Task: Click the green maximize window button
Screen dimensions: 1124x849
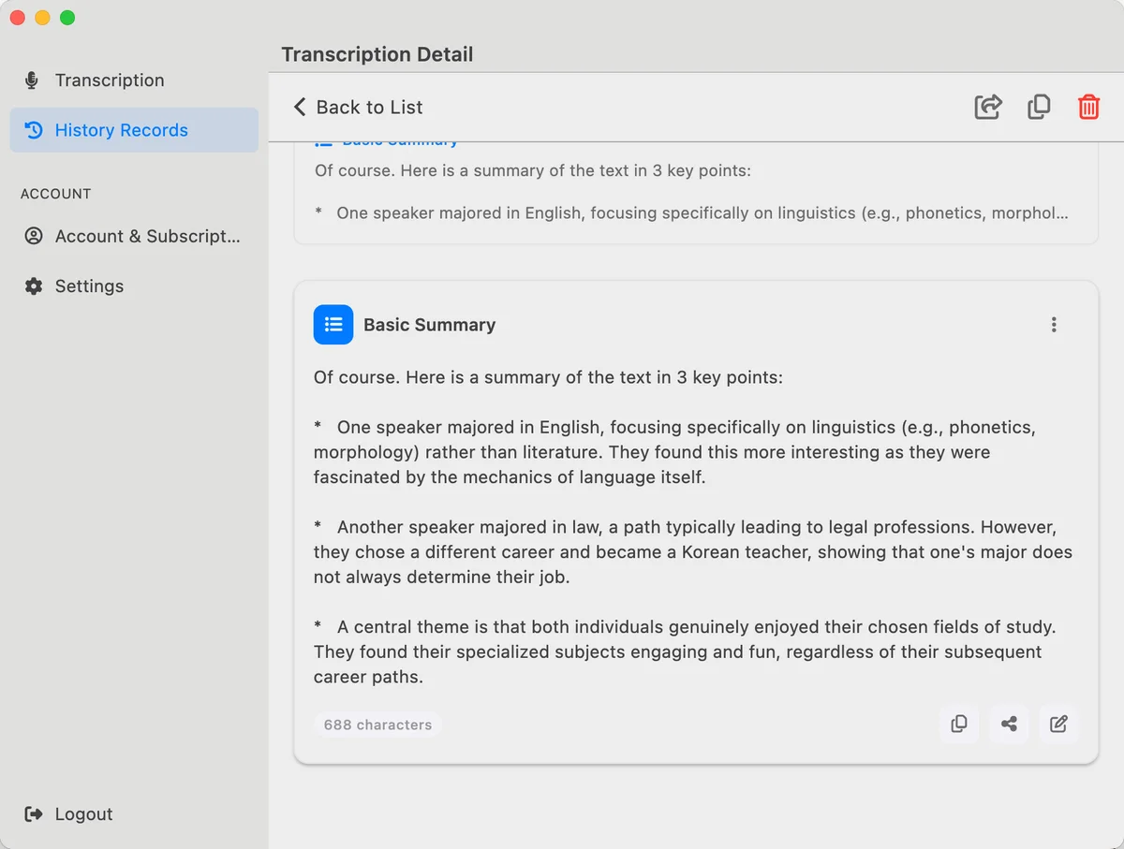Action: [x=67, y=18]
